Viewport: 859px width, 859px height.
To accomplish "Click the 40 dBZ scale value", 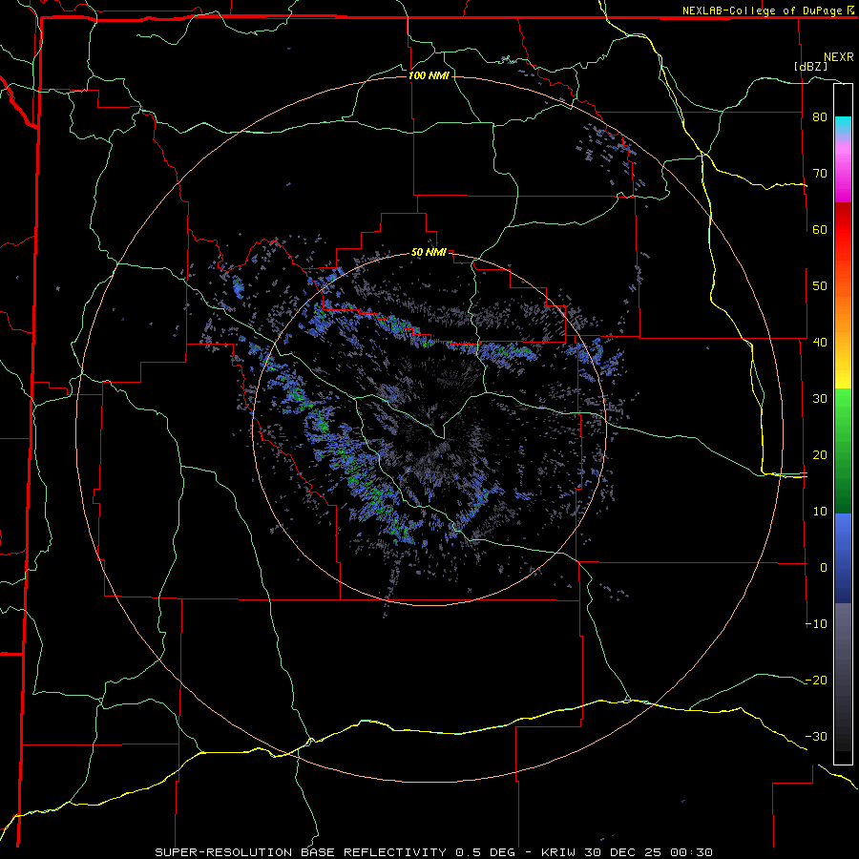I will coord(820,343).
